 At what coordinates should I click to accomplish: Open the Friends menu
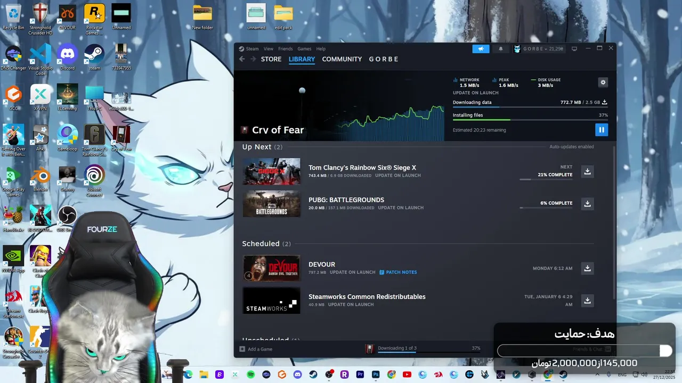(286, 49)
